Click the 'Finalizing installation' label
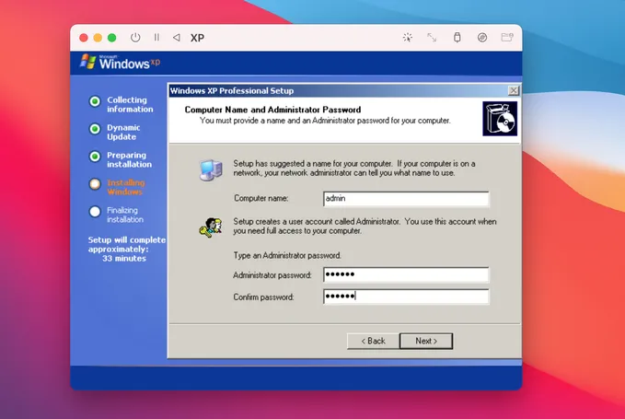The height and width of the screenshot is (419, 625). coord(125,215)
